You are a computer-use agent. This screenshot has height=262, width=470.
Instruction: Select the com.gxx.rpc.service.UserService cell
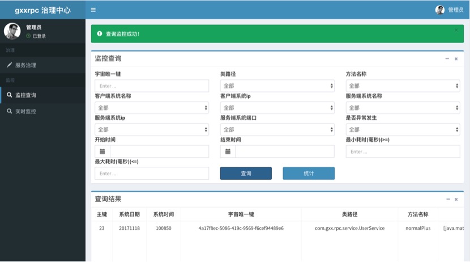point(350,228)
